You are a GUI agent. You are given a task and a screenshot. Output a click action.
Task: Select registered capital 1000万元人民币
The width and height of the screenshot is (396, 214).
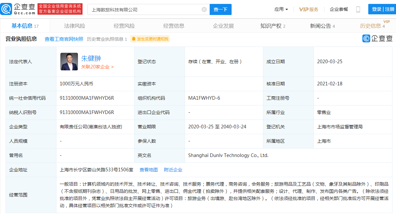pos(76,84)
